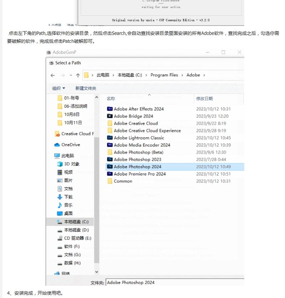Go back with the left arrow
Screen dimensions: 285x298
[53, 75]
